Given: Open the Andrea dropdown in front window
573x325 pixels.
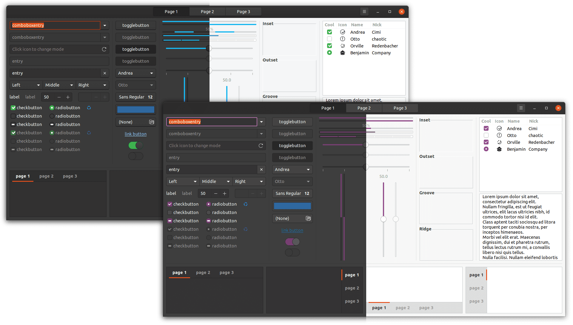Looking at the screenshot, I should pyautogui.click(x=292, y=170).
